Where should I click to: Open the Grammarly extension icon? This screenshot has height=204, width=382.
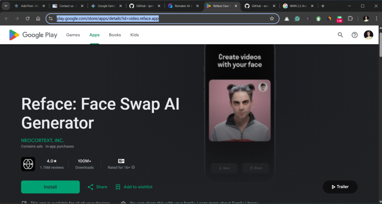(x=297, y=19)
